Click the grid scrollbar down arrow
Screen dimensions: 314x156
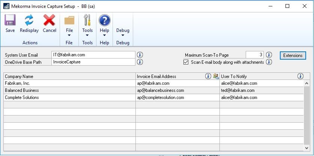(x=306, y=148)
